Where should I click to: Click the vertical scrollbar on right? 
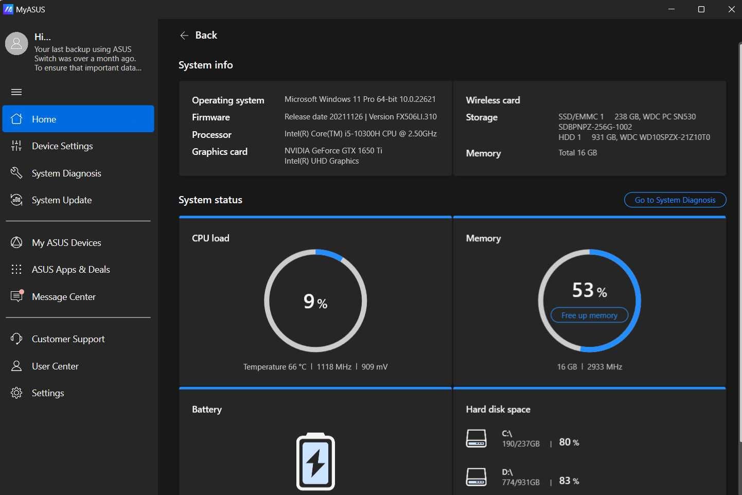tap(740, 242)
